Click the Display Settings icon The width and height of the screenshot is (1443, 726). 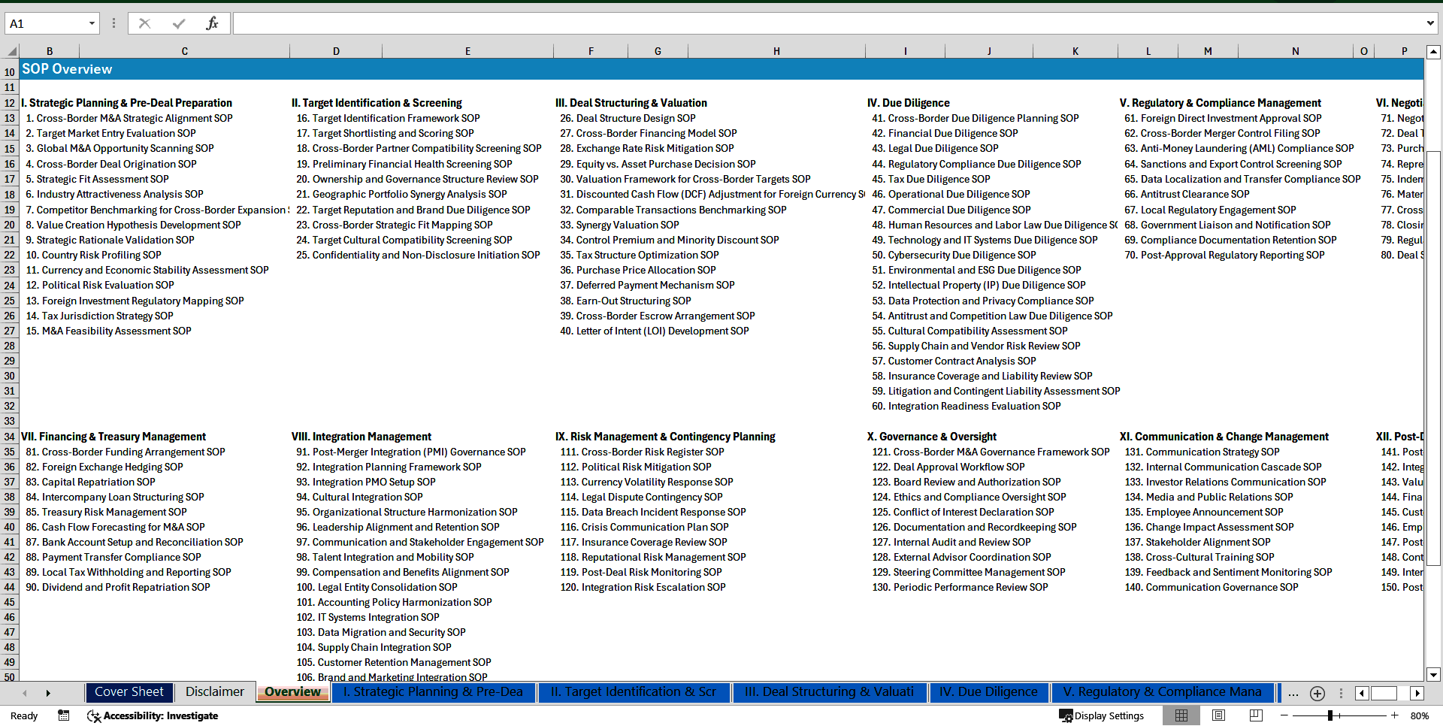(x=1066, y=715)
